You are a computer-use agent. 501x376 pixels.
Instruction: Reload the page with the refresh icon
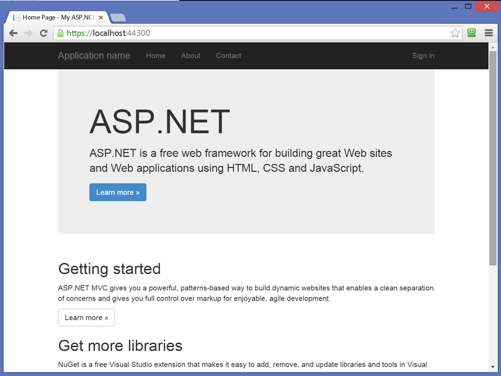[x=44, y=33]
